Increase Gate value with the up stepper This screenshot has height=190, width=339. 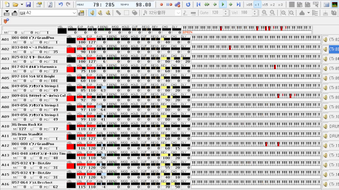(x=226, y=11)
